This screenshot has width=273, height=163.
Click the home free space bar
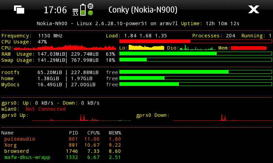[196, 78]
